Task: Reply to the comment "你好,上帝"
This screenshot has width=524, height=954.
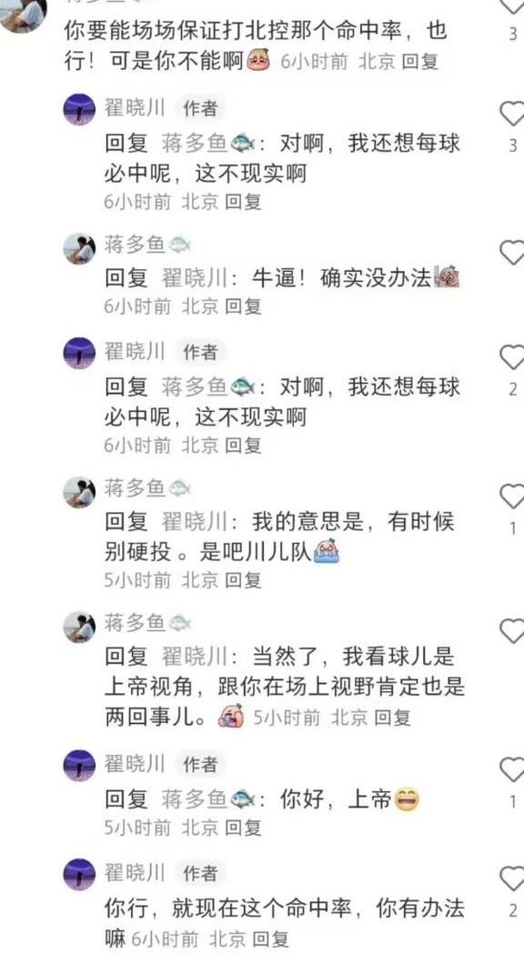Action: pos(244,828)
